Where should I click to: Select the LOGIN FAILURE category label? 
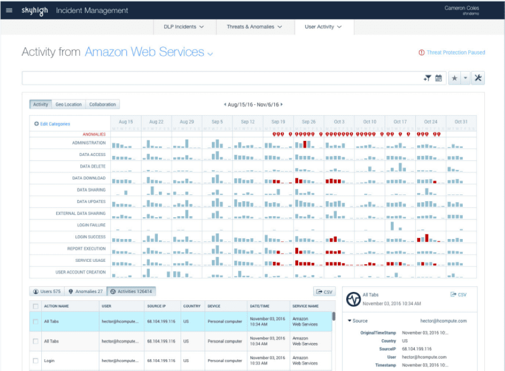coord(91,225)
